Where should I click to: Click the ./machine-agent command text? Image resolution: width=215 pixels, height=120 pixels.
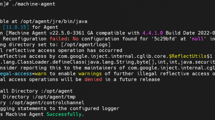point(34,4)
